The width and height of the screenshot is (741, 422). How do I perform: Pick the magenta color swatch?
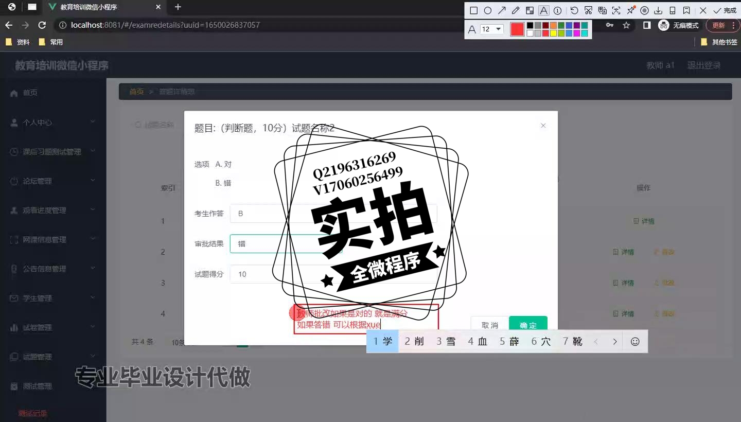(x=577, y=33)
